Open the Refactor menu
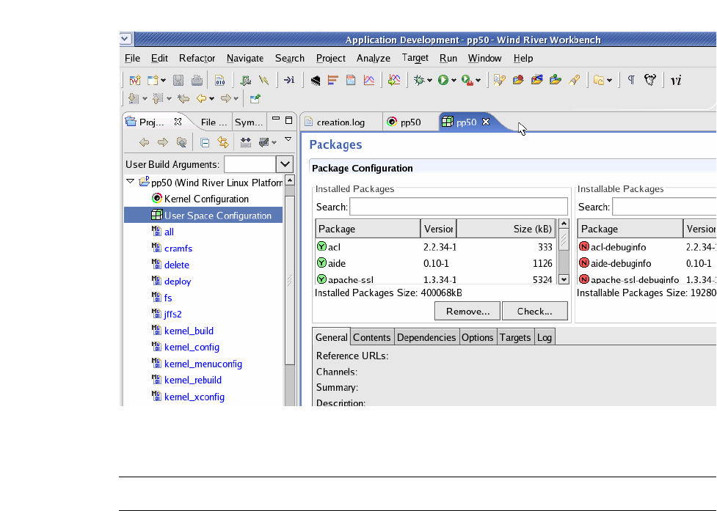The image size is (717, 511). point(197,59)
